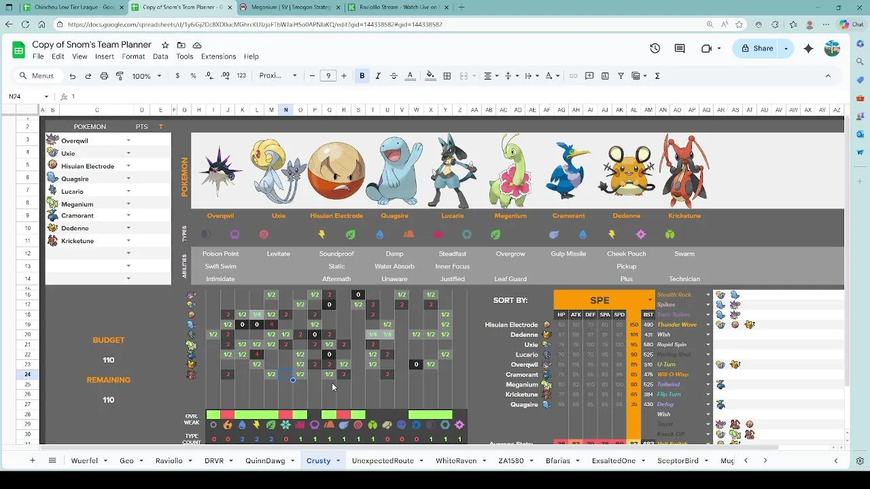Open dropdown for Meganium row

point(128,204)
